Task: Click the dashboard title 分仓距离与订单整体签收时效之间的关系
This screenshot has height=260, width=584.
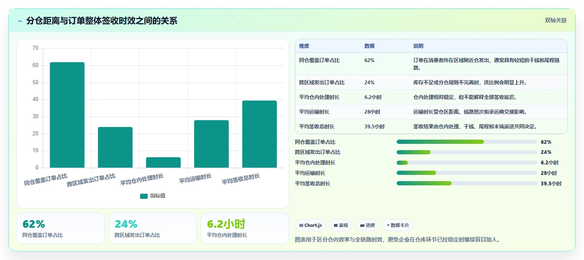Action: coord(102,21)
